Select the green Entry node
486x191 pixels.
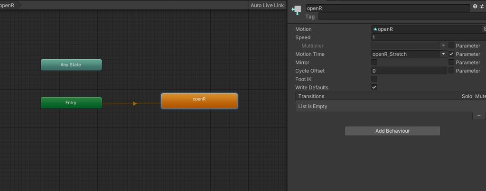click(71, 103)
